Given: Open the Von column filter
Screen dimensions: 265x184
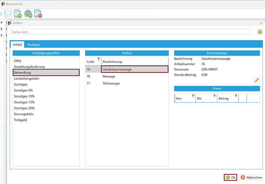Looking at the screenshot, I should click(193, 96).
